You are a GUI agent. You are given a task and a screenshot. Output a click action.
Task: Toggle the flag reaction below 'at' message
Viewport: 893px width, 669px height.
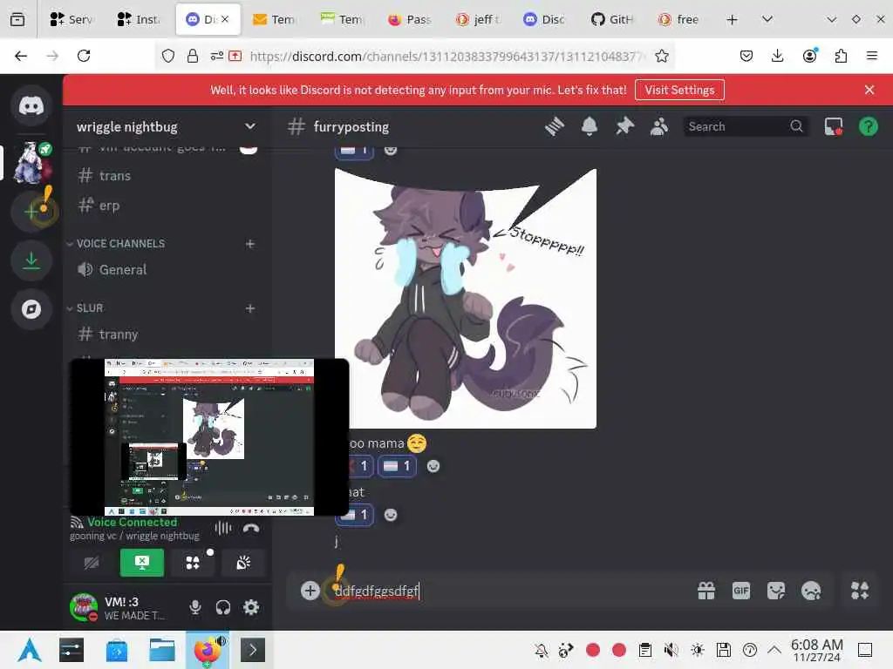(354, 516)
